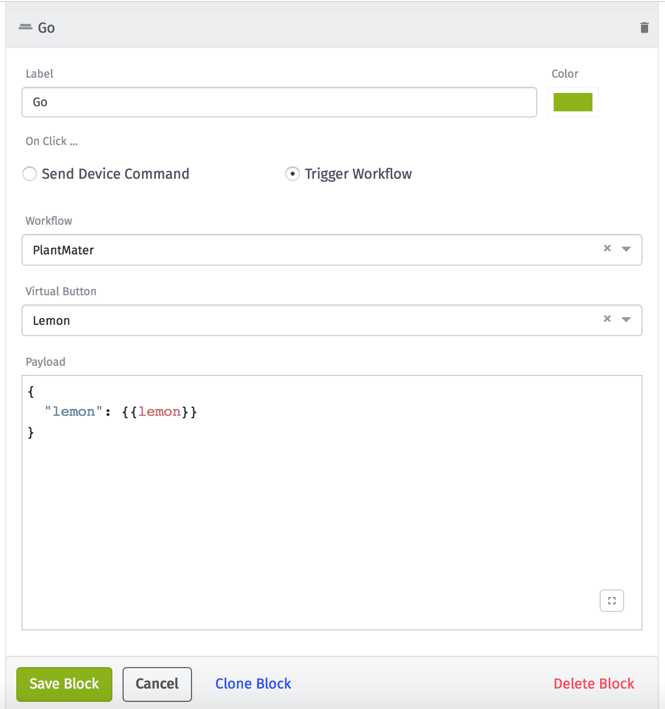Click the drag handle icon beside Go
This screenshot has width=665, height=709.
(25, 27)
